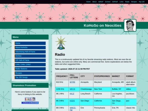148x111 pixels.
Task: Click the CITY column header
Action: click(x=86, y=76)
